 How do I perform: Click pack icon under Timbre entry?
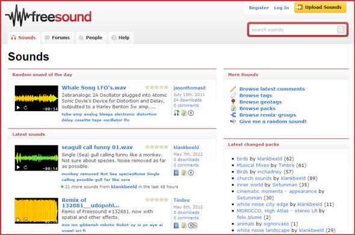tap(184, 225)
